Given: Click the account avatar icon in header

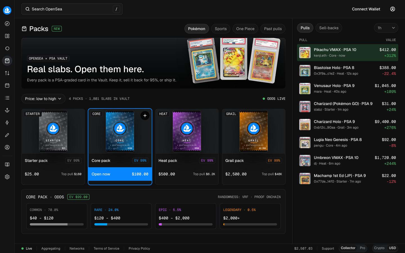Looking at the screenshot, I should pos(393,9).
